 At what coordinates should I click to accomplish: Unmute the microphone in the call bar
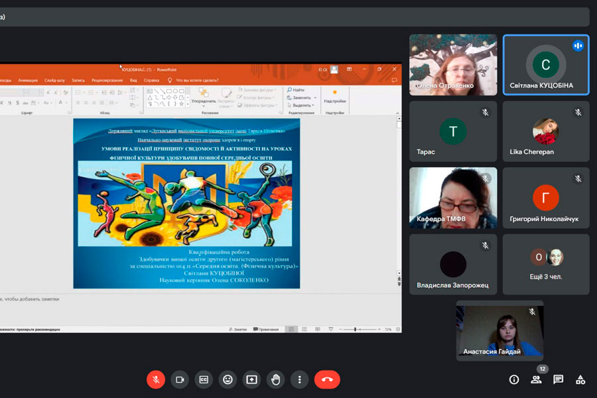click(x=156, y=379)
